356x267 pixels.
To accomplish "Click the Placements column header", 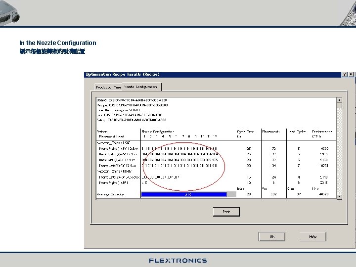I will click(271, 132).
